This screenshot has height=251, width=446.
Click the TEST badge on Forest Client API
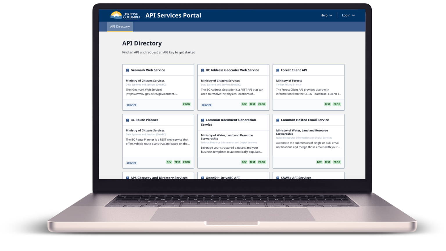(327, 104)
